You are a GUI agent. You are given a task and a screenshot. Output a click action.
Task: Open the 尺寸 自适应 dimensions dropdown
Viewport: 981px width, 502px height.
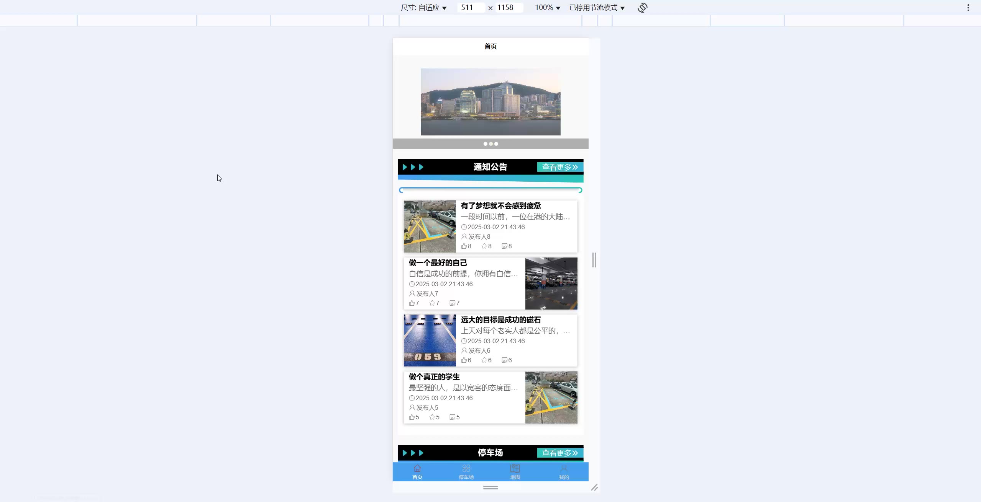point(423,8)
